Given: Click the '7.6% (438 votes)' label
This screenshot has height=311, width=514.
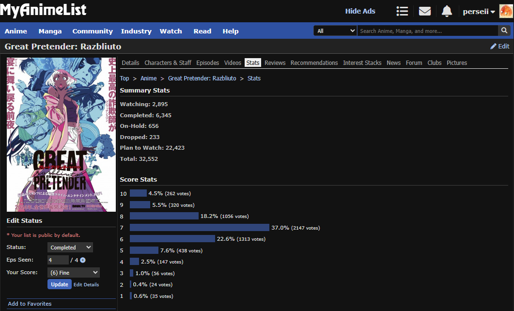Looking at the screenshot, I should (x=181, y=250).
